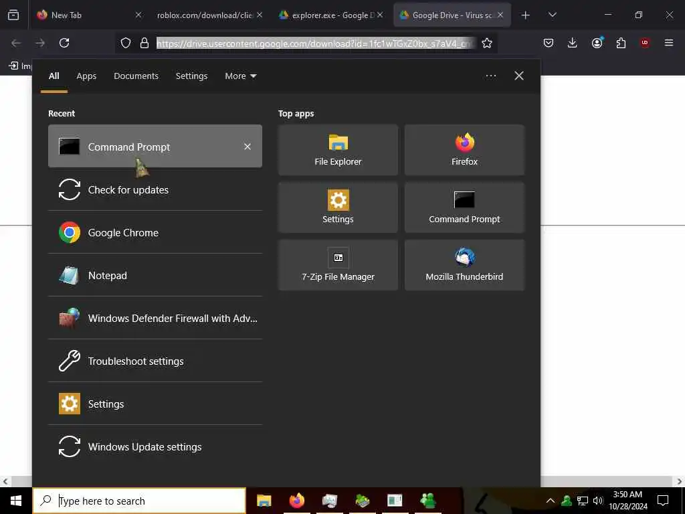The width and height of the screenshot is (685, 514).
Task: Open the Firefox downloads panel
Action: point(573,43)
